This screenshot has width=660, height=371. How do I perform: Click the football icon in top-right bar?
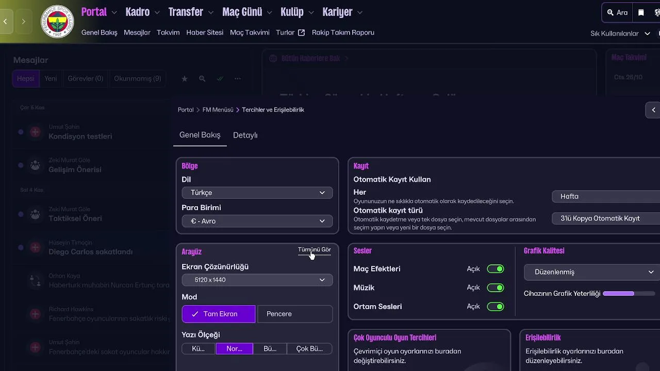click(657, 12)
